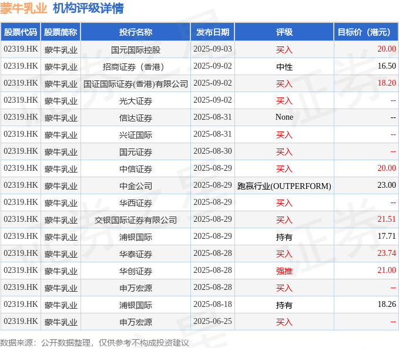The height and width of the screenshot is (348, 399).
Task: Click the 18.26 target price
Action: (387, 304)
